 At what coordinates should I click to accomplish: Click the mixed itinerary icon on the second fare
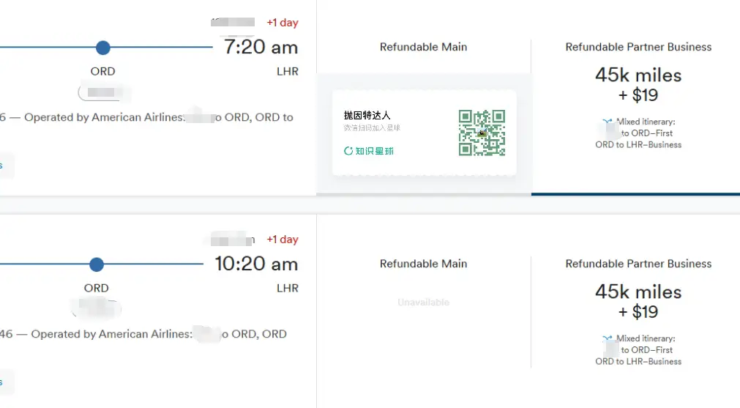click(x=608, y=338)
